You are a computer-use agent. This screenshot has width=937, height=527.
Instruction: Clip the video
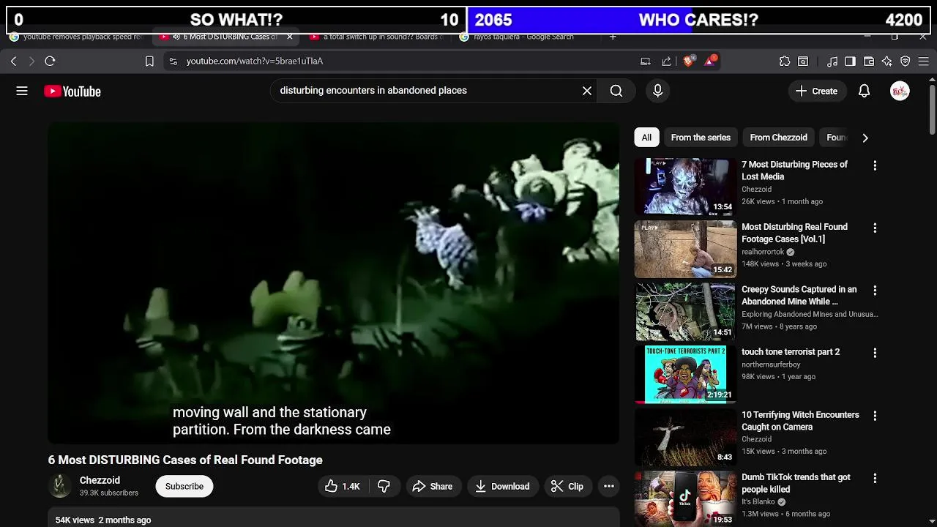click(x=567, y=487)
